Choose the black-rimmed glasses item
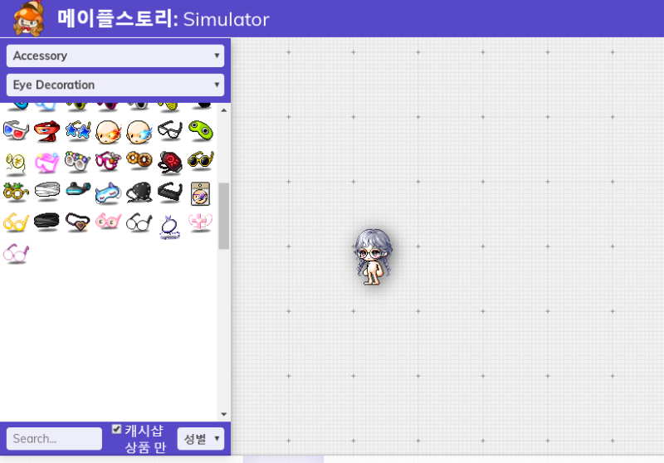Image resolution: width=664 pixels, height=463 pixels. tap(170, 131)
